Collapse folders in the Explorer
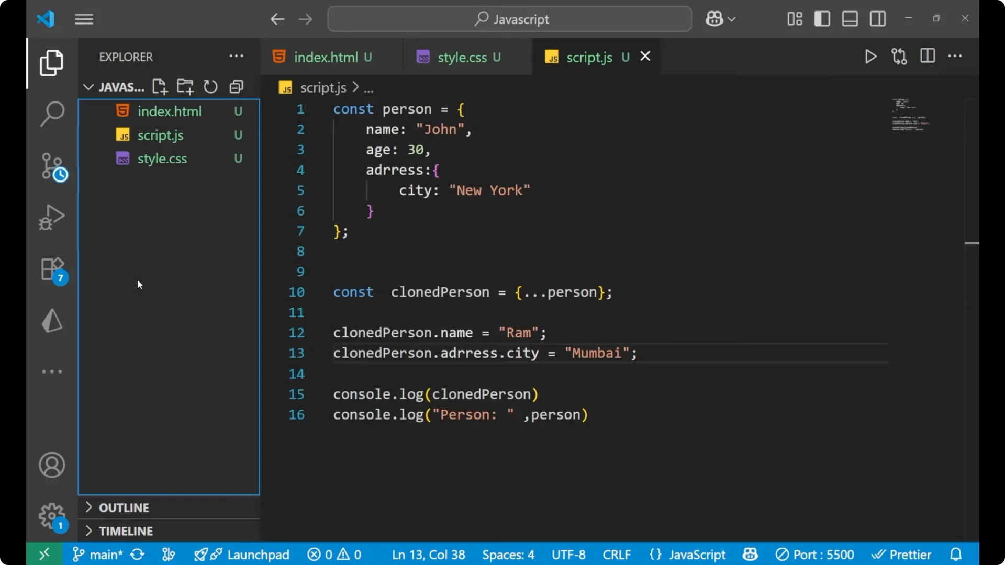 coord(236,86)
